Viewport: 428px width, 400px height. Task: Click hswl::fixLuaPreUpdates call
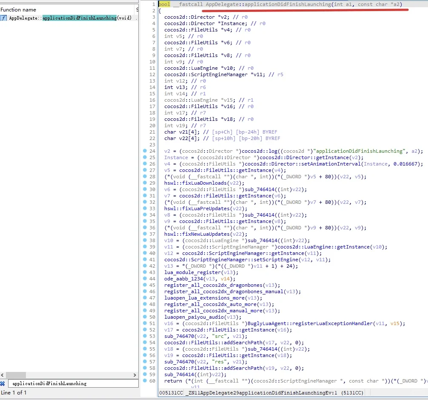(197, 209)
